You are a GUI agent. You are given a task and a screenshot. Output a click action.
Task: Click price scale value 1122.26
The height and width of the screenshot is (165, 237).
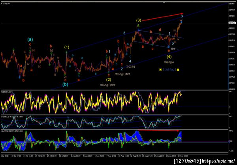point(232,34)
